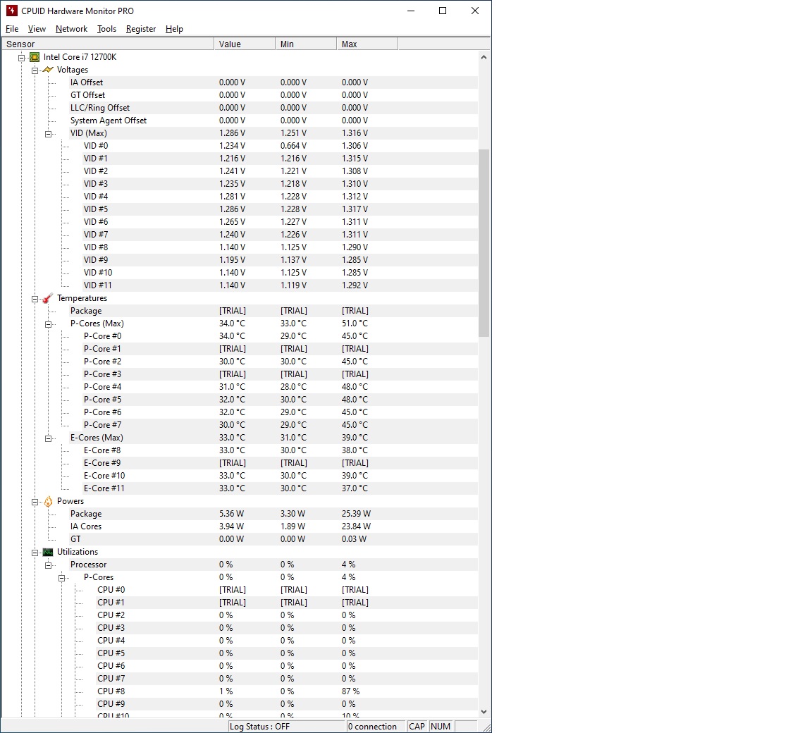
Task: Click the NUM status bar indicator
Action: (x=440, y=726)
